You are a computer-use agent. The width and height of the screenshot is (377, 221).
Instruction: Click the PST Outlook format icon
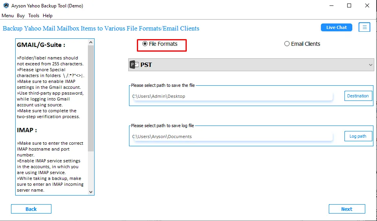tap(134, 65)
